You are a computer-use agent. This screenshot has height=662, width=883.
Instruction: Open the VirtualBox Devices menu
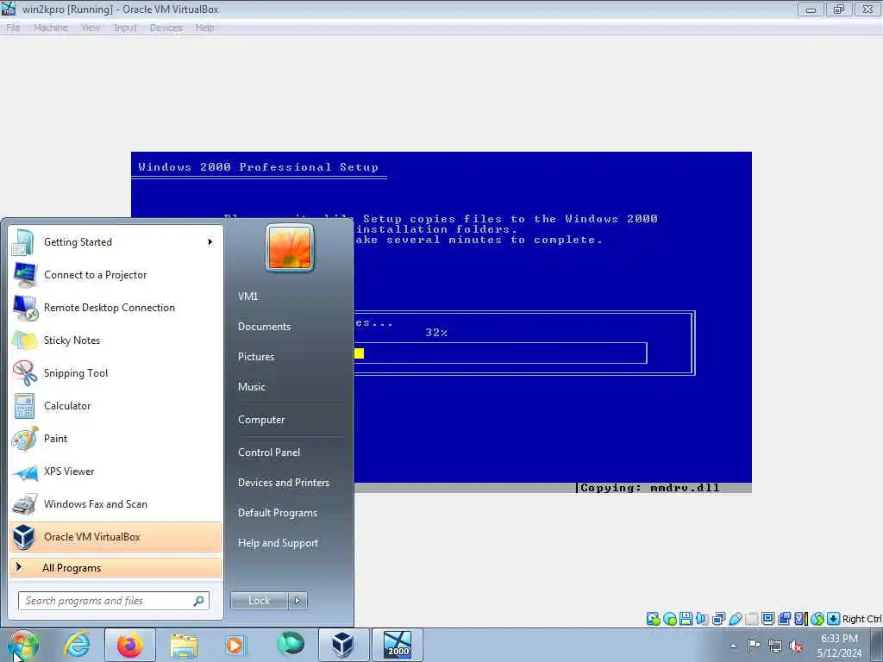coord(166,28)
